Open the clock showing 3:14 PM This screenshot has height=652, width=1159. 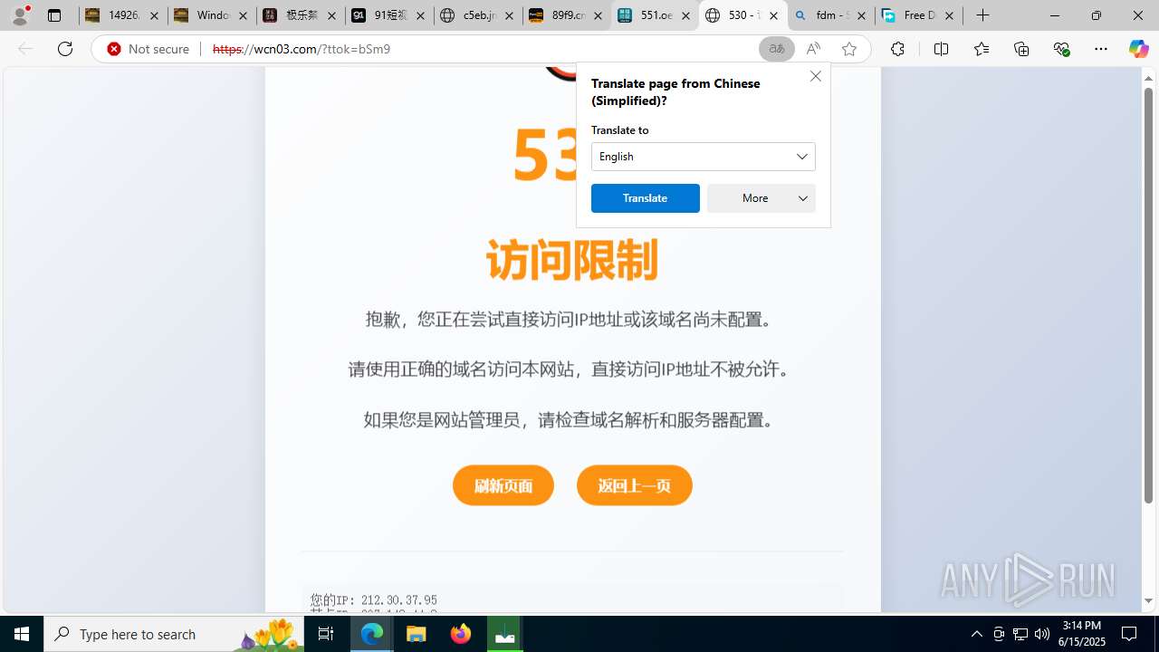1083,634
